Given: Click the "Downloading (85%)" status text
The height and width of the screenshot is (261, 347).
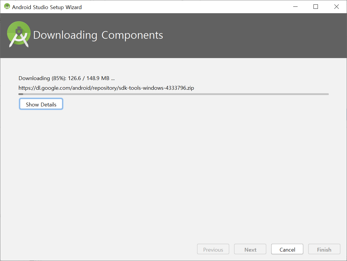Looking at the screenshot, I should point(67,78).
